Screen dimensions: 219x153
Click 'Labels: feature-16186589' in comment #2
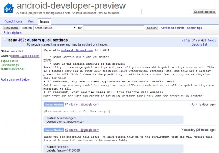(x=63, y=150)
